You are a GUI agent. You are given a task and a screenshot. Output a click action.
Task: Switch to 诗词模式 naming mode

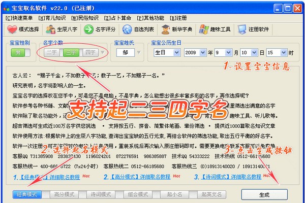pyautogui.click(x=101, y=194)
